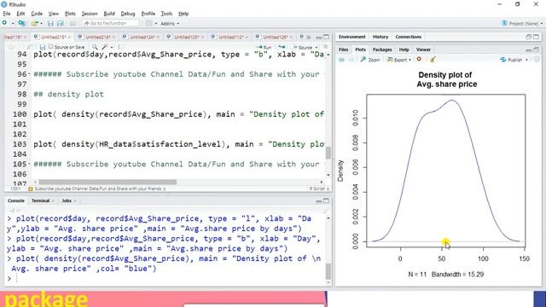Screen dimensions: 546x307
Task: Click the Open File folder icon
Action: point(34,23)
